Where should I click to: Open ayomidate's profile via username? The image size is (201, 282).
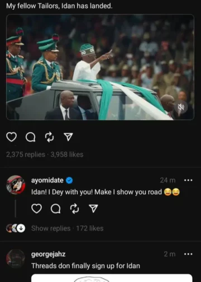point(47,180)
